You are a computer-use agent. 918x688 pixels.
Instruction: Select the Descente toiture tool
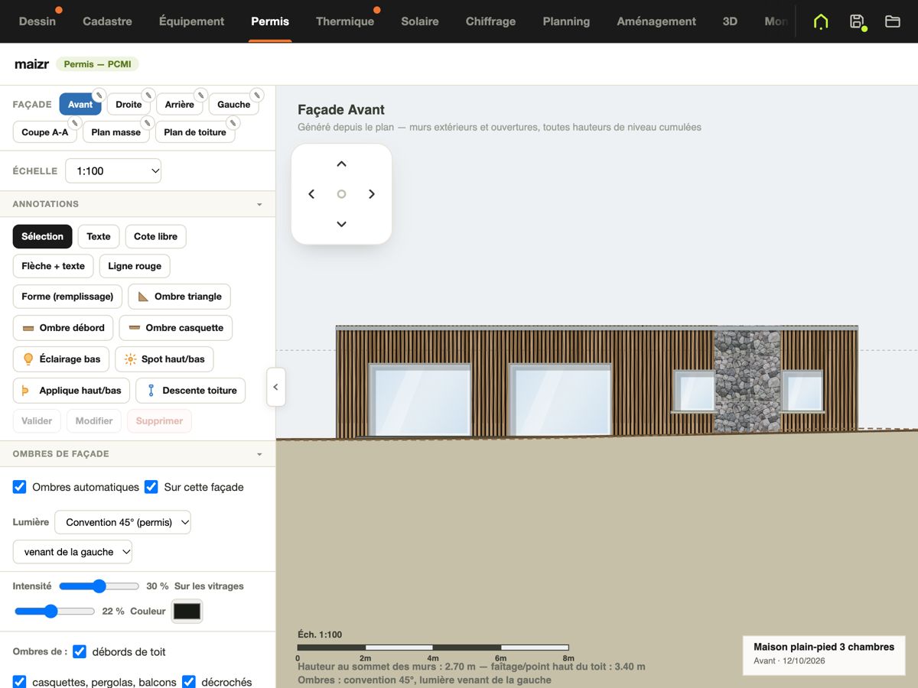(190, 391)
